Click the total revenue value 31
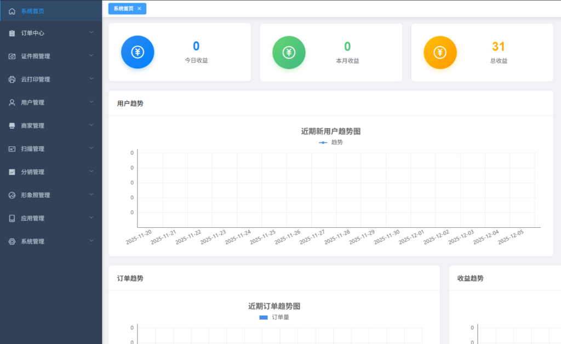Image resolution: width=561 pixels, height=344 pixels. click(498, 47)
